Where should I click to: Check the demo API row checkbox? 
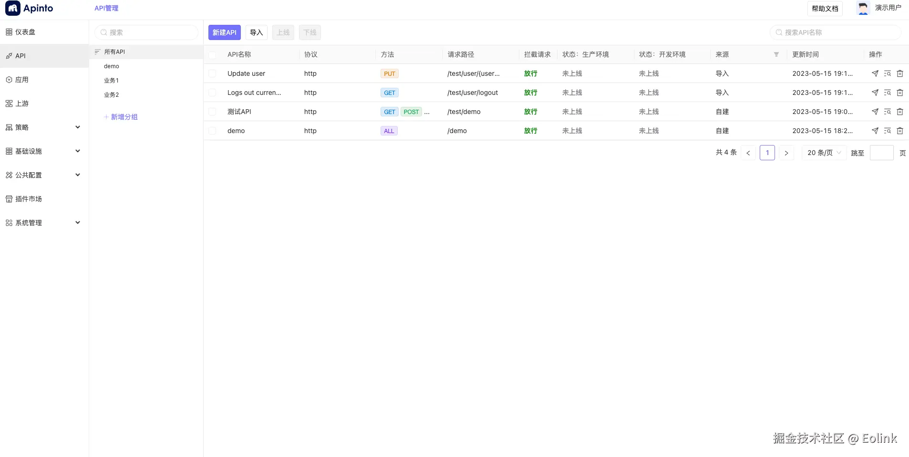pos(212,131)
